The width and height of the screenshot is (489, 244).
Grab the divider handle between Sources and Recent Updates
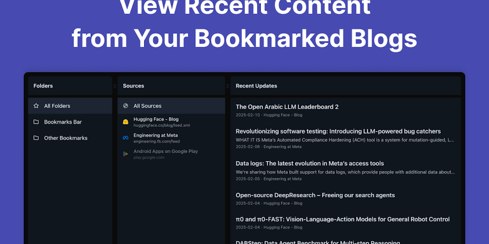pyautogui.click(x=228, y=86)
